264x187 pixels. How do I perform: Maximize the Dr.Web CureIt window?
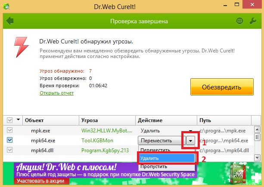[237, 5]
